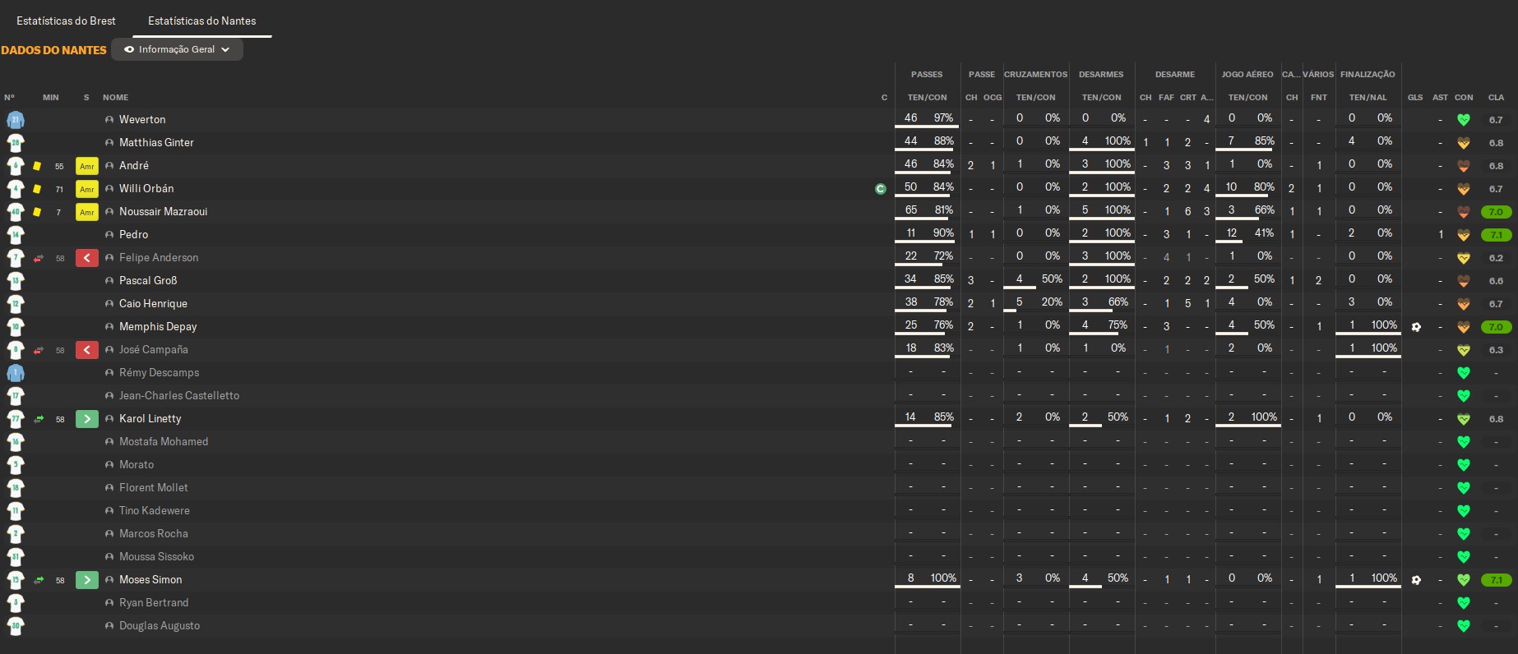
Task: Click André's orange condition heart icon
Action: (1464, 166)
